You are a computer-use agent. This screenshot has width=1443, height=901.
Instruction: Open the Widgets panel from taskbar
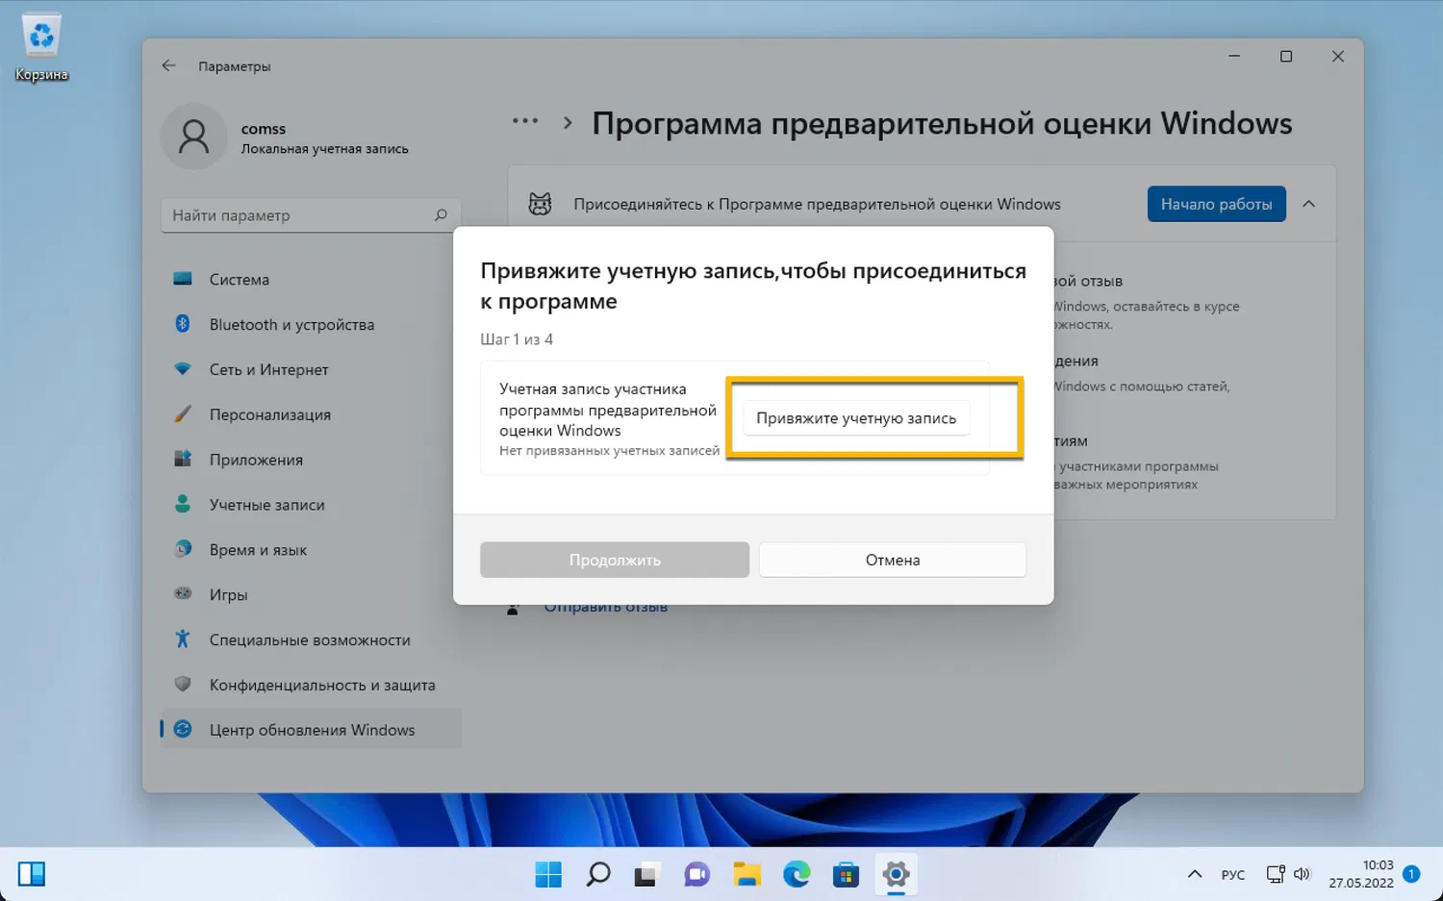32,874
